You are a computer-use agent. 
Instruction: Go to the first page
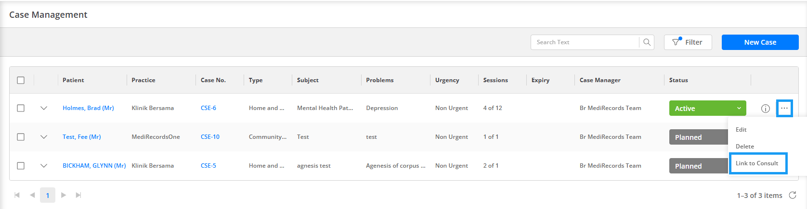pos(17,195)
